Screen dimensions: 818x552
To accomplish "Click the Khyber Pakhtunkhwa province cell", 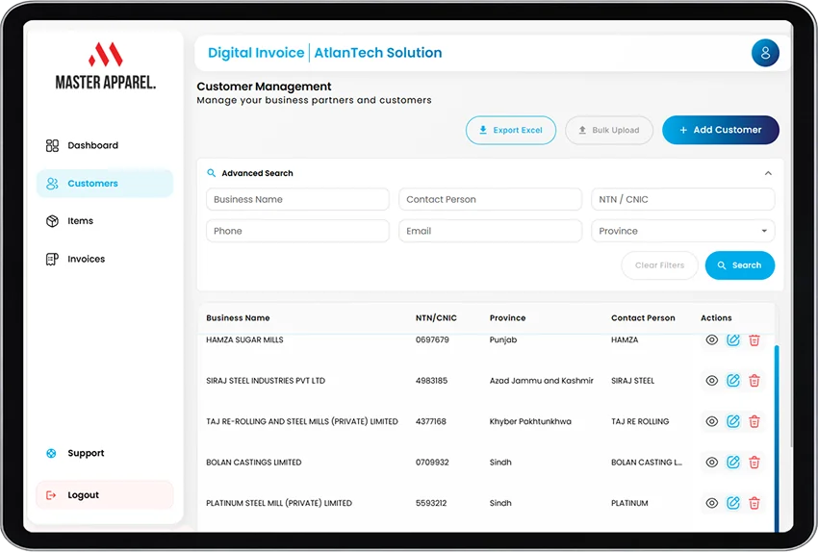I will click(530, 421).
